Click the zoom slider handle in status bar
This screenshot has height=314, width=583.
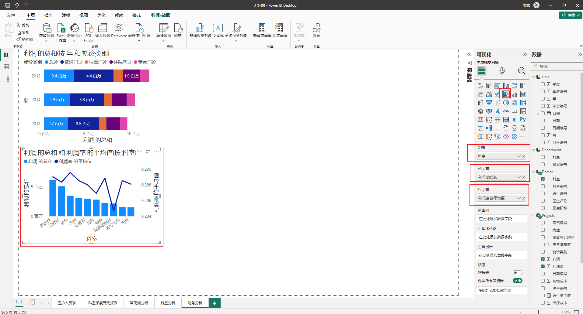539,312
